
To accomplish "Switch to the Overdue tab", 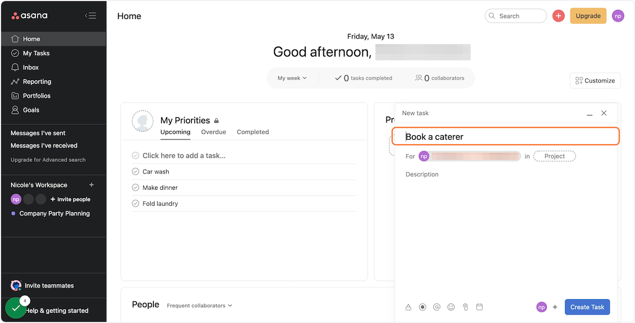I will [213, 132].
